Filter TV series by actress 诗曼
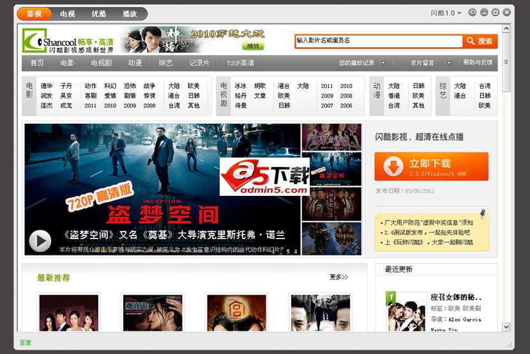Screen dimensions: 530x354 coord(241,105)
